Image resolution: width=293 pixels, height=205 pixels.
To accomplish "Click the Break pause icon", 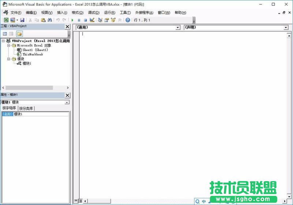I will point(79,20).
